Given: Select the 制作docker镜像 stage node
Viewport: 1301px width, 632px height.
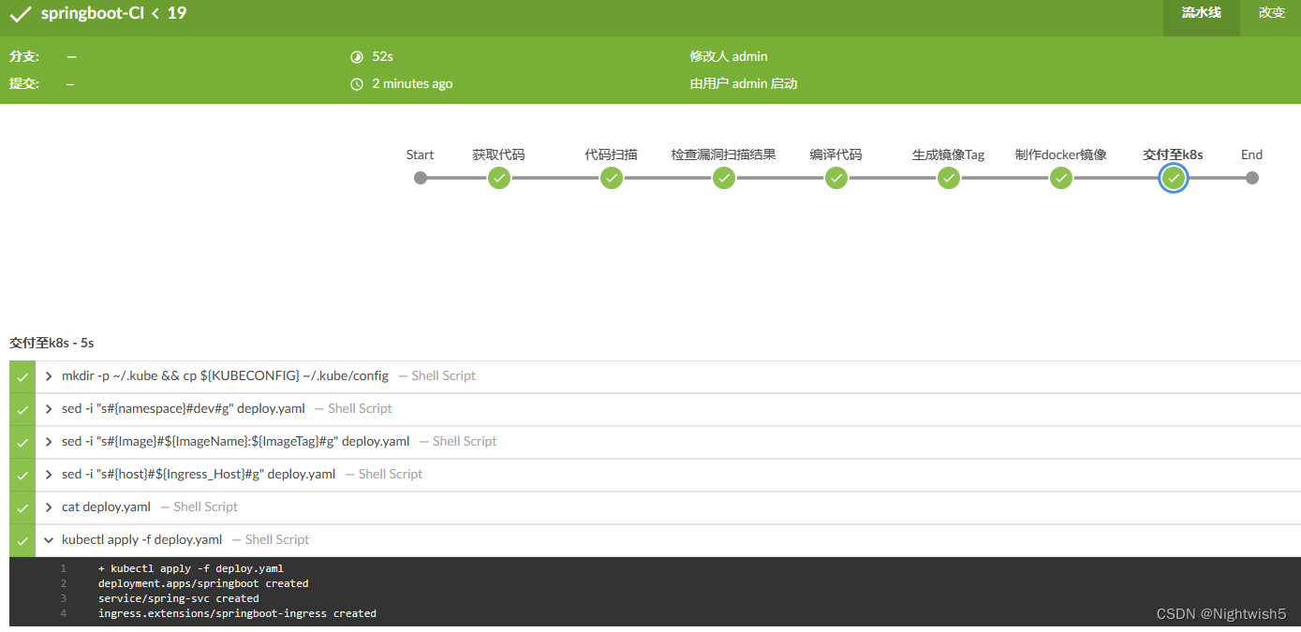Looking at the screenshot, I should tap(1061, 178).
